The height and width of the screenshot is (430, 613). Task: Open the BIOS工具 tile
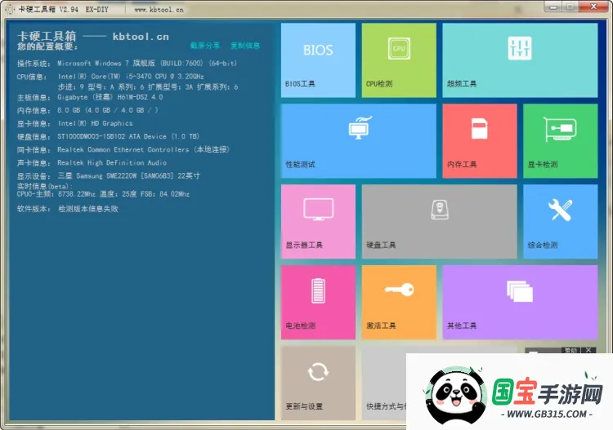click(318, 60)
